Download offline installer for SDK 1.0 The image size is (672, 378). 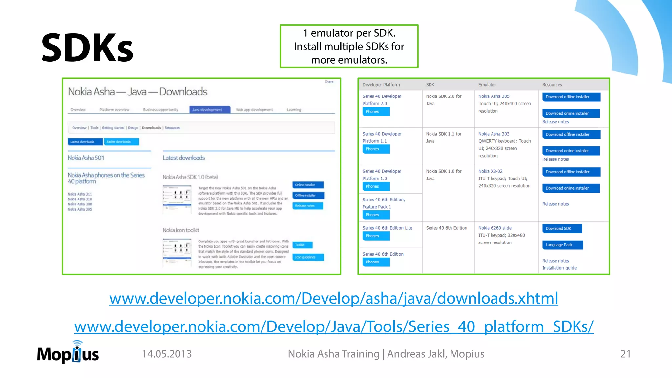pyautogui.click(x=571, y=172)
